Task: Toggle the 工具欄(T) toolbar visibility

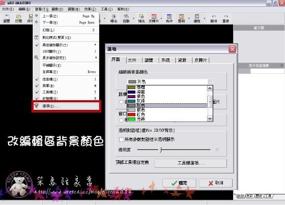Action: pos(66,92)
